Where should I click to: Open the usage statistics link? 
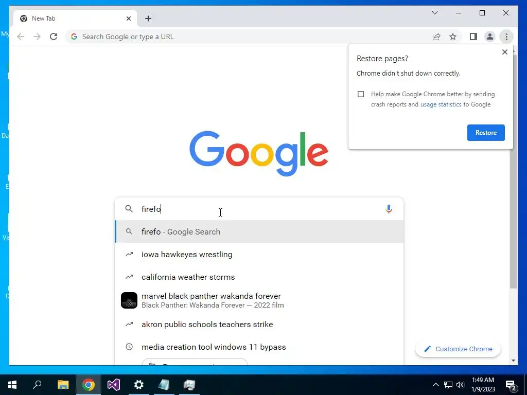441,104
